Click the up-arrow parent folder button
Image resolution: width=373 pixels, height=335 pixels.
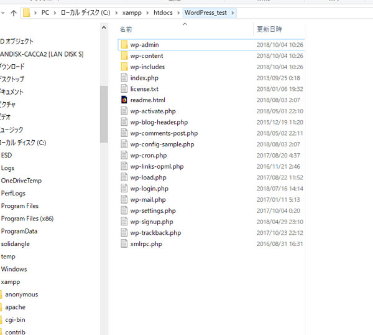14,13
